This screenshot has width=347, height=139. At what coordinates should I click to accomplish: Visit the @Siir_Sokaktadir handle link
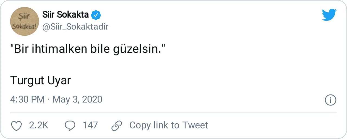[x=75, y=27]
